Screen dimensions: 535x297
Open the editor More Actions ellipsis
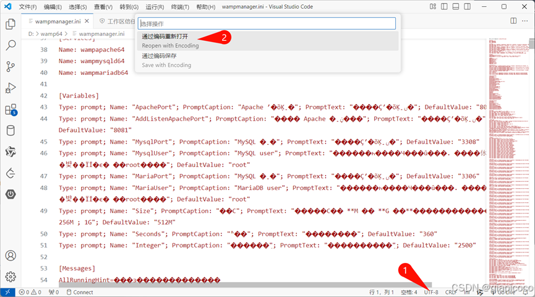point(524,21)
